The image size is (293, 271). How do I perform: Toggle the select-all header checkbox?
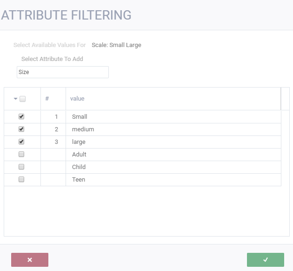pyautogui.click(x=23, y=99)
